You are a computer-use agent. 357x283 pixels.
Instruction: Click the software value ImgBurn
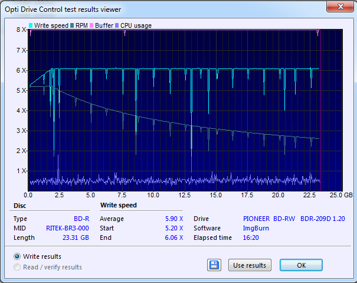256,228
